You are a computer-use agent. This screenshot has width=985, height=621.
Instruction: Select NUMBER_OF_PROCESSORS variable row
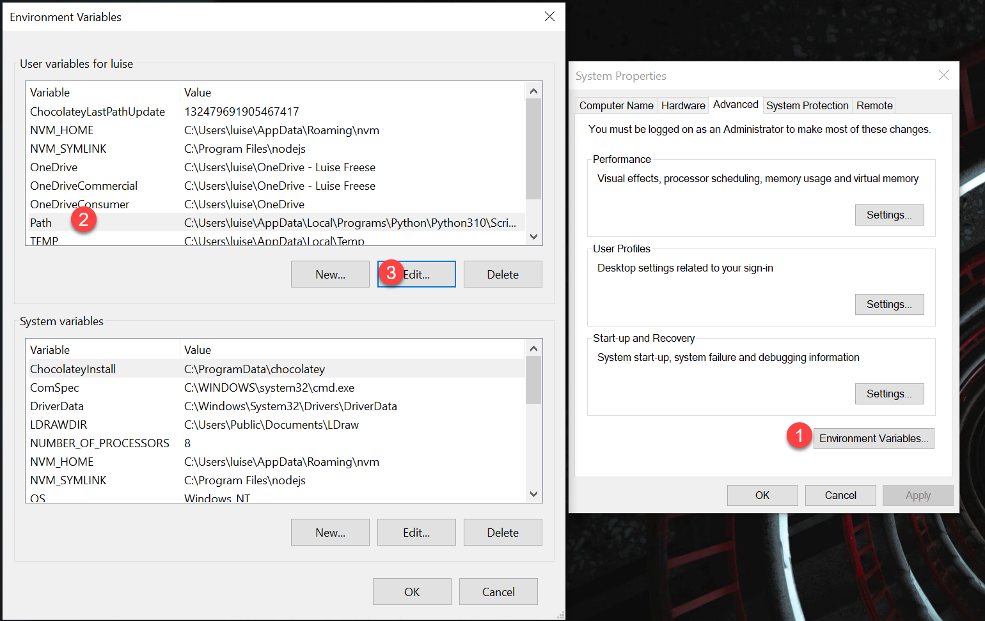[276, 443]
